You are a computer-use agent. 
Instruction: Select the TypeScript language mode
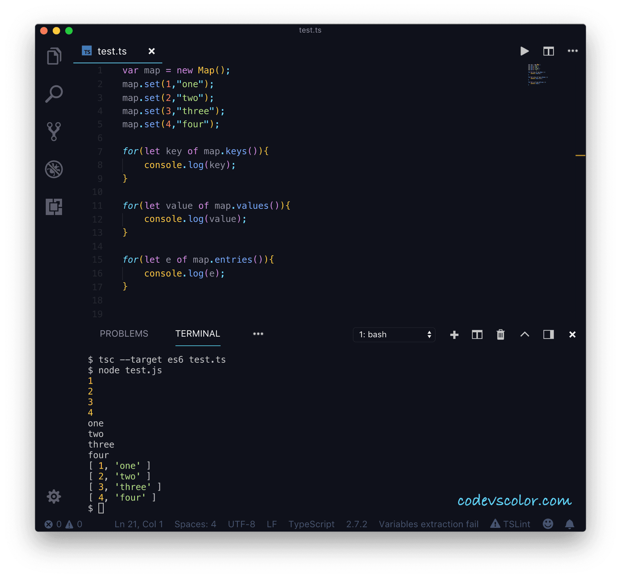point(311,524)
